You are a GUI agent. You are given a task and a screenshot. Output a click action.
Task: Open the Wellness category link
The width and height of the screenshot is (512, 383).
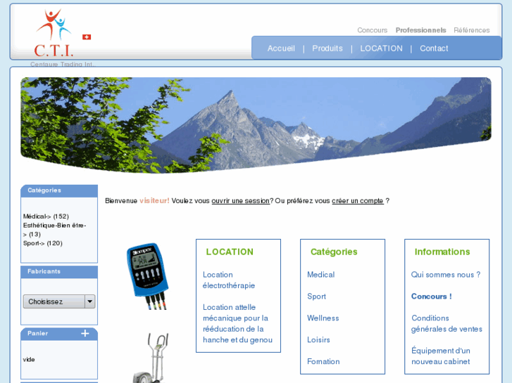click(323, 318)
